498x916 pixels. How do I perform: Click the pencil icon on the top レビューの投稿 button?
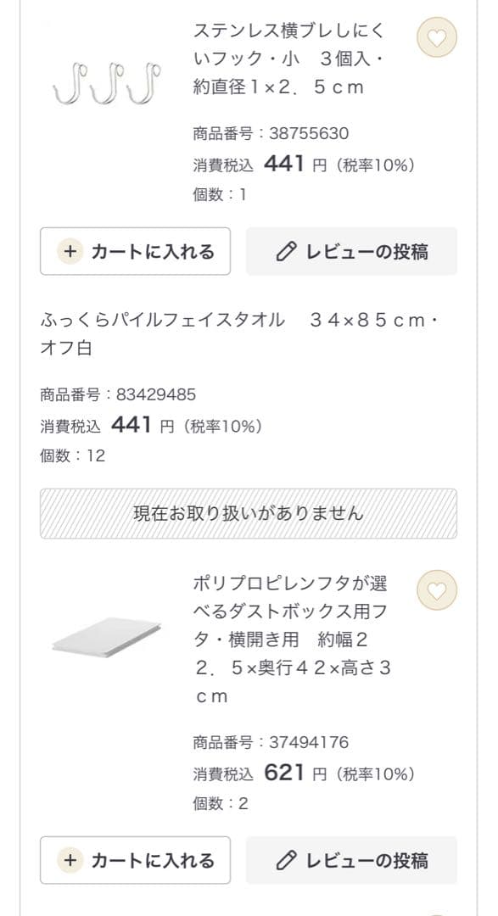(286, 251)
